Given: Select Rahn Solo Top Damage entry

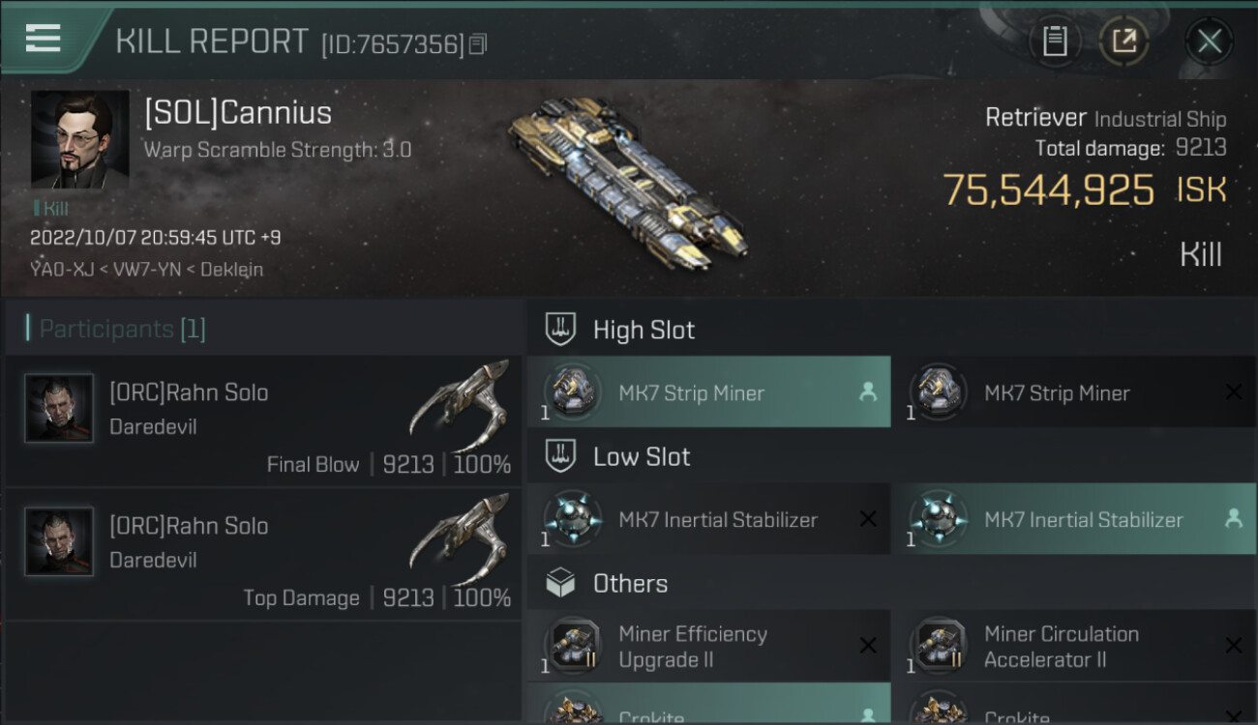Looking at the screenshot, I should pos(263,555).
